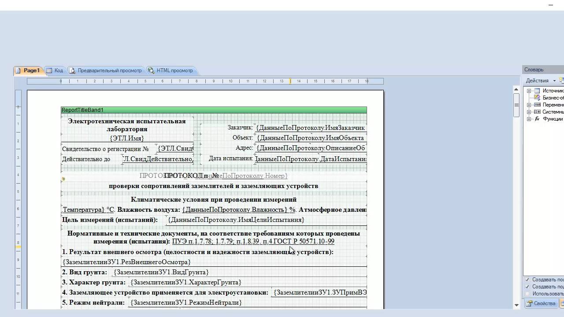Screen dimensions: 564x317
Task: Select the {ДанныеПоПротоколу.ОписаниеОб field
Action: click(x=311, y=148)
